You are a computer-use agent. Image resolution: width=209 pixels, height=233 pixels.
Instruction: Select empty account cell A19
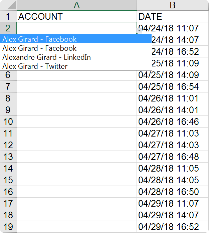77,227
